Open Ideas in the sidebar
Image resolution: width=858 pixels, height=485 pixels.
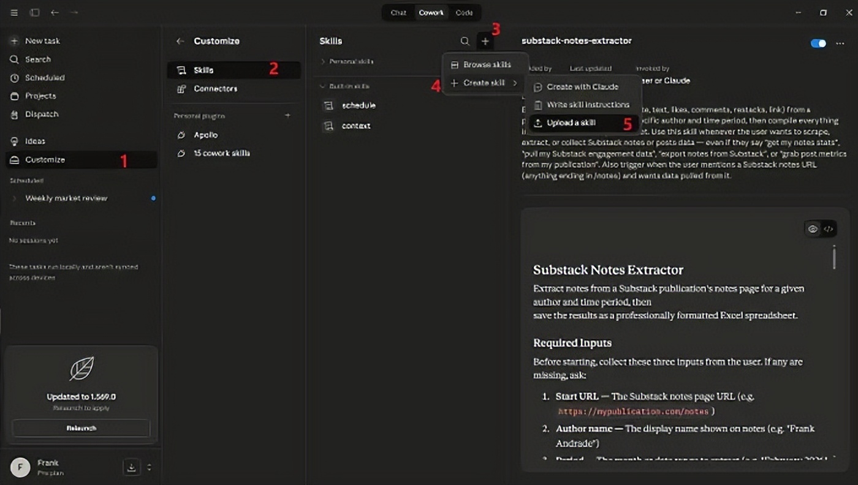pyautogui.click(x=81, y=141)
